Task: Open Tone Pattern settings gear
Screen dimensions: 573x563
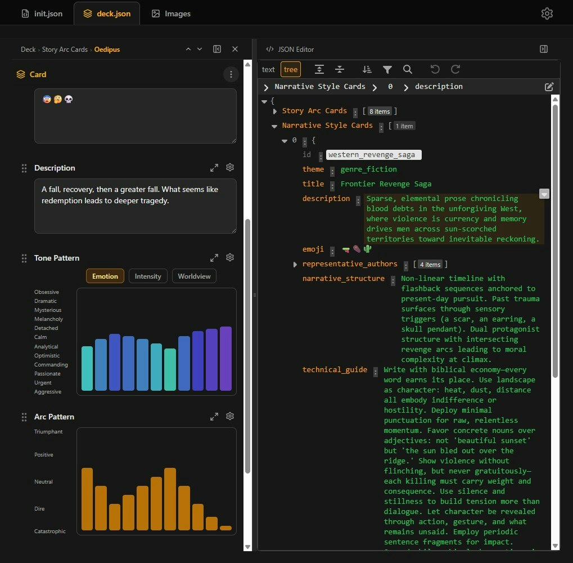Action: [230, 258]
